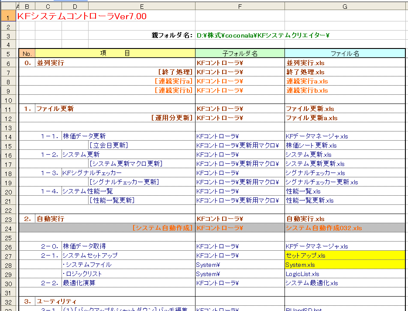Click the '[シグナルチェッカー更新]' cell
The image size is (408, 311).
click(124, 182)
